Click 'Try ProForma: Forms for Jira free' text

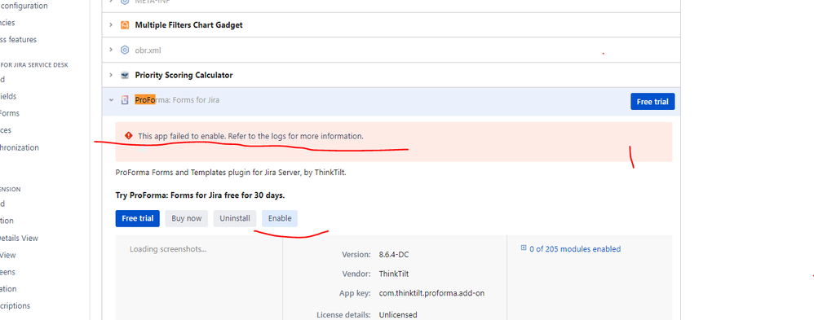[200, 195]
